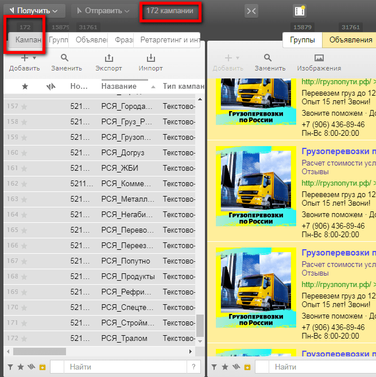Open the Отправить dropdown button

pyautogui.click(x=103, y=11)
